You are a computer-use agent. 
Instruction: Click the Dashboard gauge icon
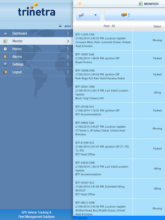tap(6, 34)
